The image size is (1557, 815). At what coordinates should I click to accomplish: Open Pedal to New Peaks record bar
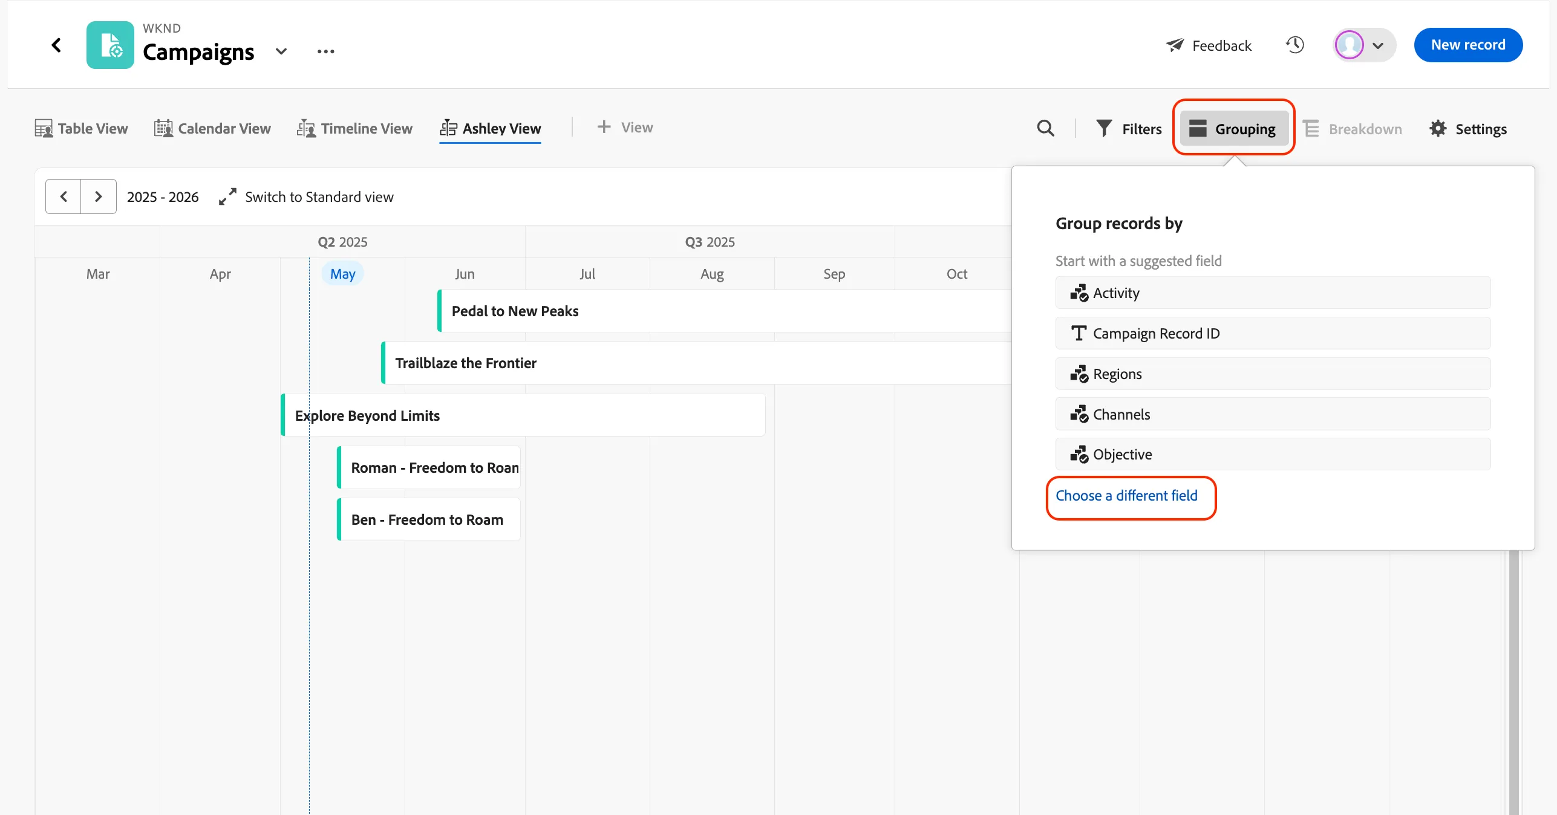pos(725,311)
